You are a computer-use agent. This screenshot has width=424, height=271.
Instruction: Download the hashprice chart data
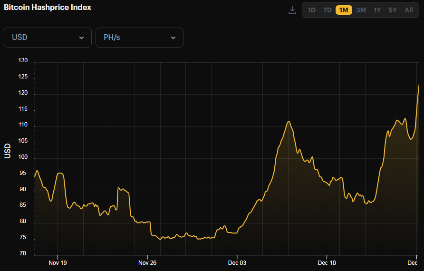tap(292, 10)
